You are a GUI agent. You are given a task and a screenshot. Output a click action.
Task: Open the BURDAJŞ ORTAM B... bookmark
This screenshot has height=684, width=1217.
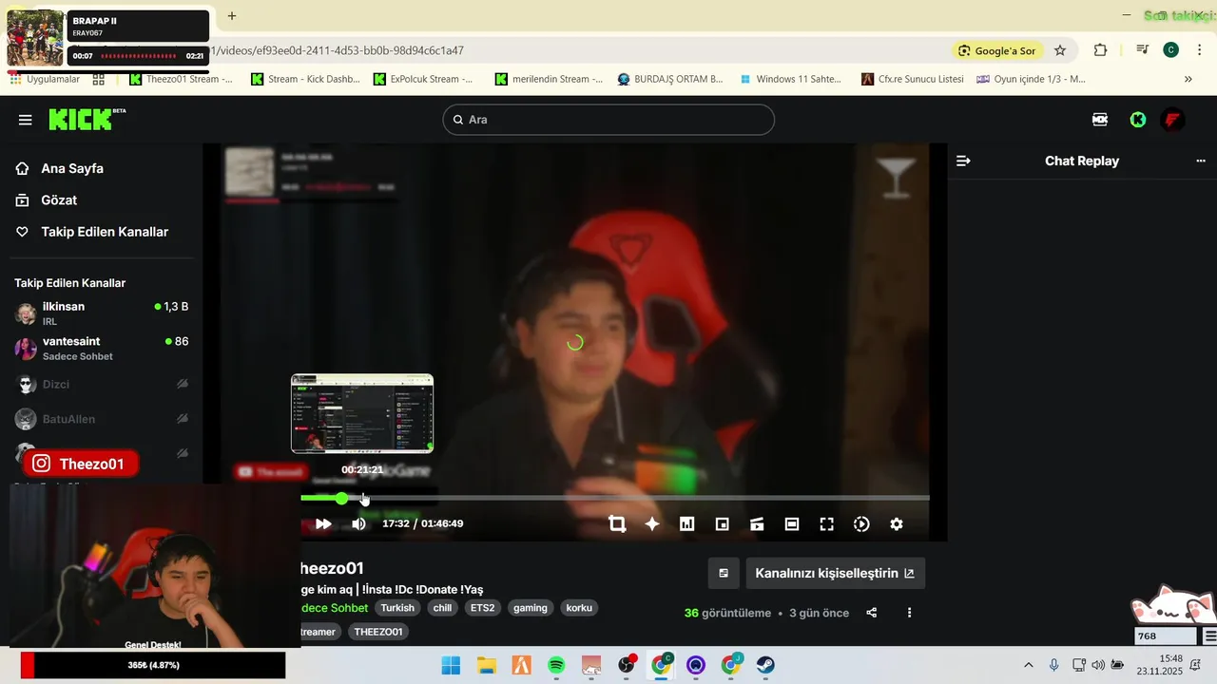(x=670, y=79)
